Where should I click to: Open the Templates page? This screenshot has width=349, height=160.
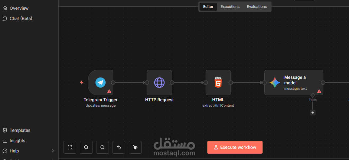16,130
